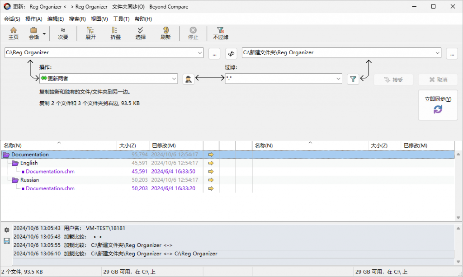Image resolution: width=463 pixels, height=277 pixels.
Task: Click the 折叠 collapse all toolbar icon
Action: [x=115, y=33]
